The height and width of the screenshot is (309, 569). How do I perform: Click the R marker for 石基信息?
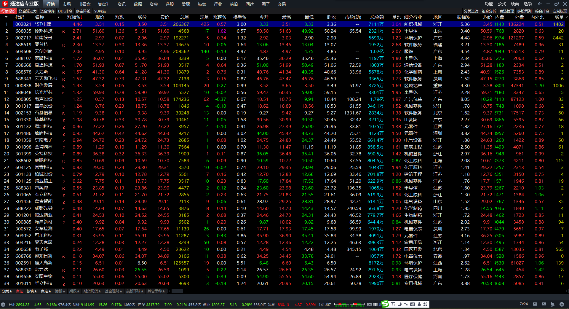click(x=63, y=113)
